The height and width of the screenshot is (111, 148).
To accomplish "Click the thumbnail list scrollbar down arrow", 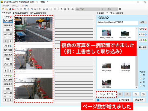I will pyautogui.click(x=136, y=87).
